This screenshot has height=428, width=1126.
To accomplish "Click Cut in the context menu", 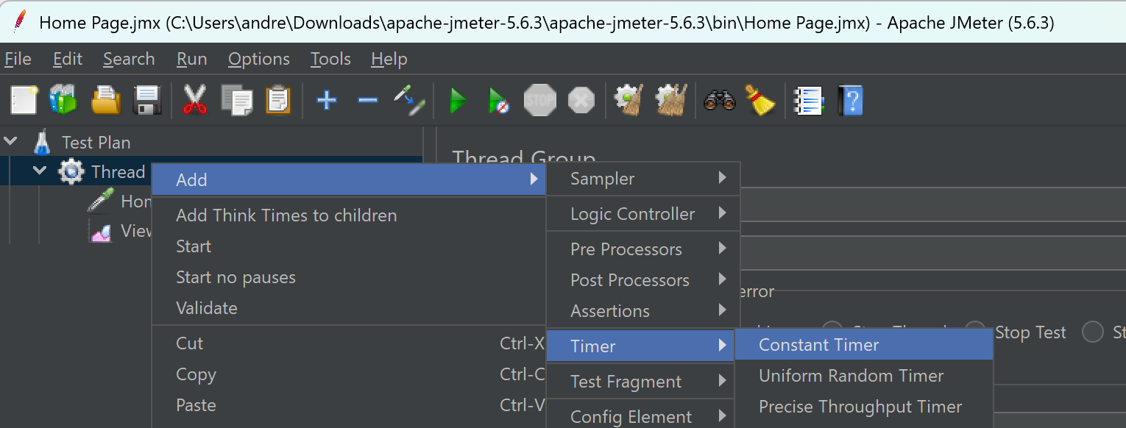I will [x=349, y=343].
